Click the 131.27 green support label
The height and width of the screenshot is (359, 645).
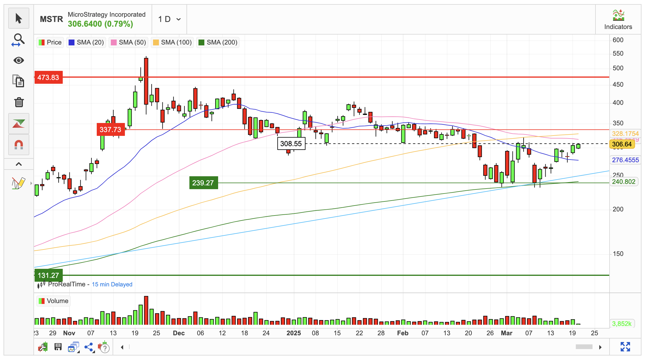48,275
